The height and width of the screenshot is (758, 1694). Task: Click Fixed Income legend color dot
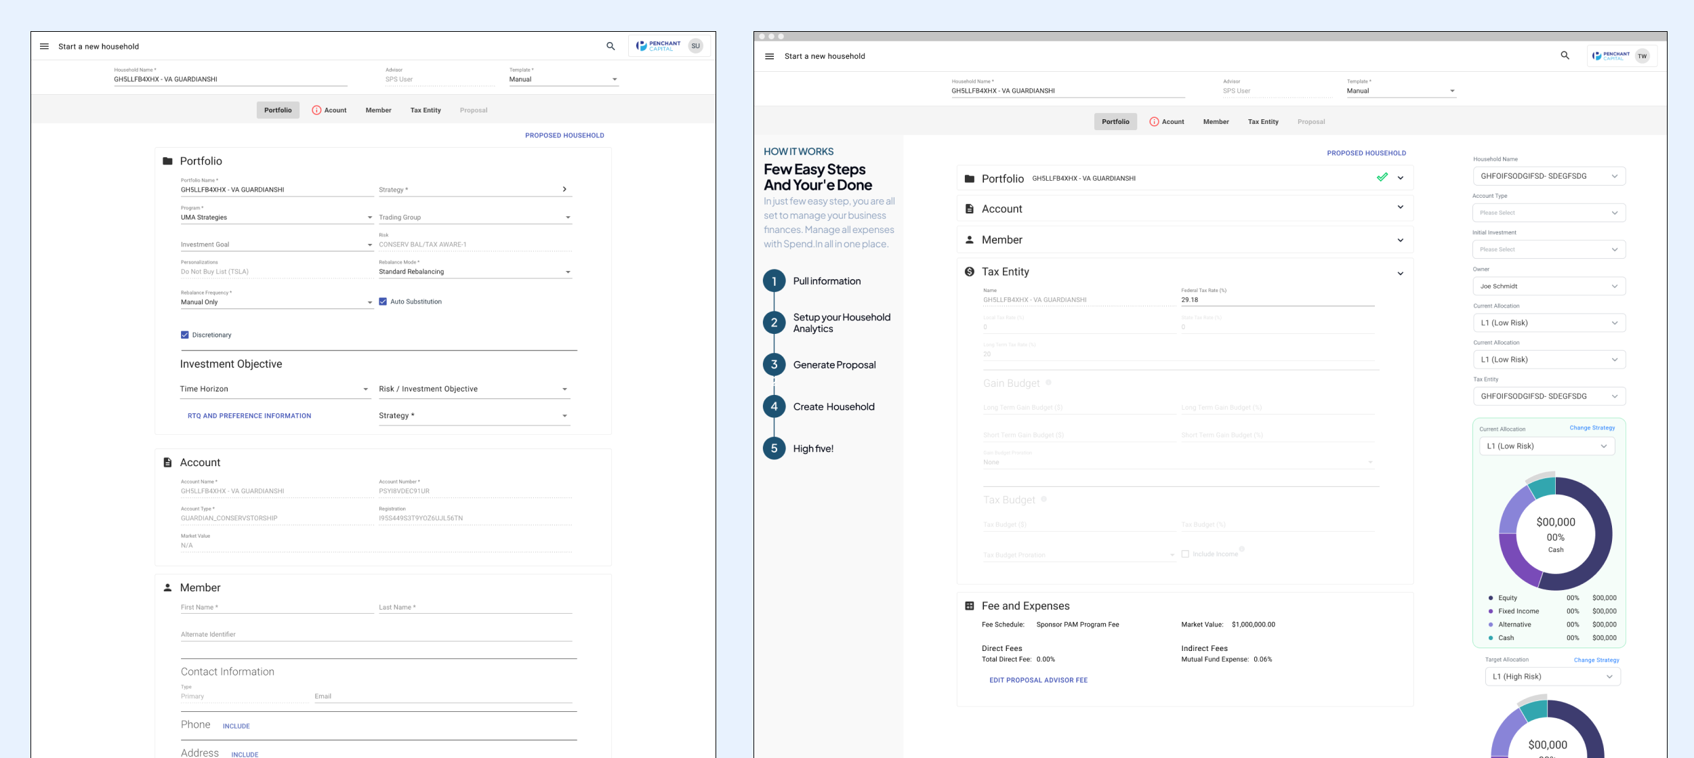(1491, 611)
